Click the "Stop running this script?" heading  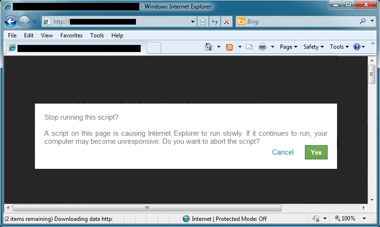pos(81,117)
